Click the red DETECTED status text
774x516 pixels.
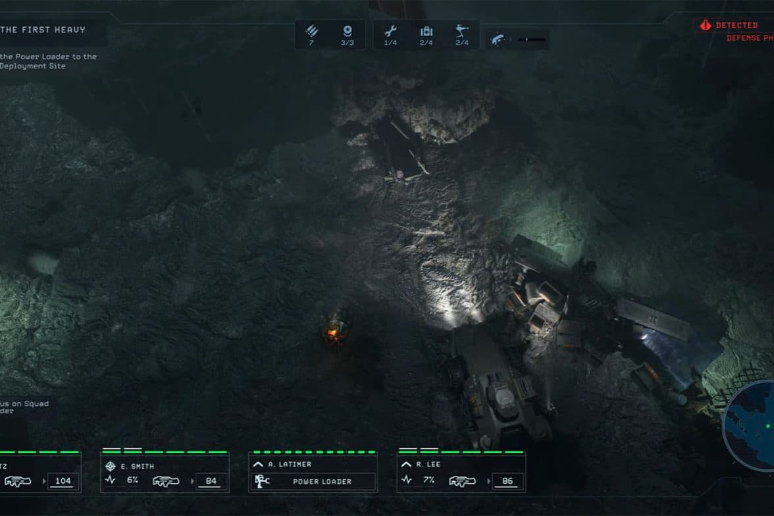coord(736,25)
